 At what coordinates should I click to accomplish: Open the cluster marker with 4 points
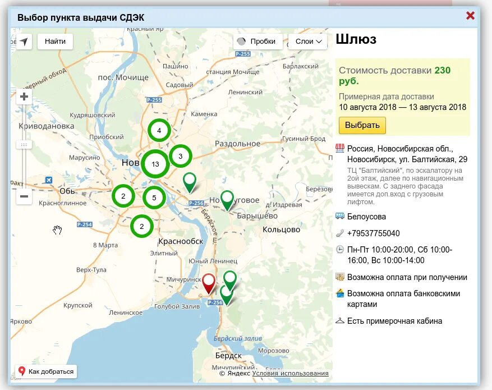click(159, 130)
